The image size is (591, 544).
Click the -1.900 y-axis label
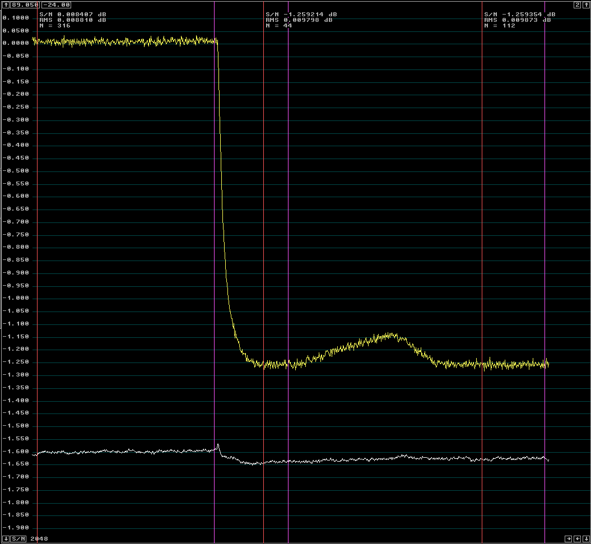[x=16, y=527]
